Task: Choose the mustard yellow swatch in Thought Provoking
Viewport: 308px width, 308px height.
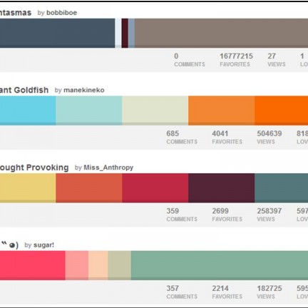Action: [28, 188]
